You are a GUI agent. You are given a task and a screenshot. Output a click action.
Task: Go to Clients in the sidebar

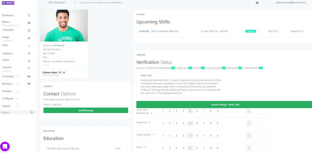(x=6, y=60)
